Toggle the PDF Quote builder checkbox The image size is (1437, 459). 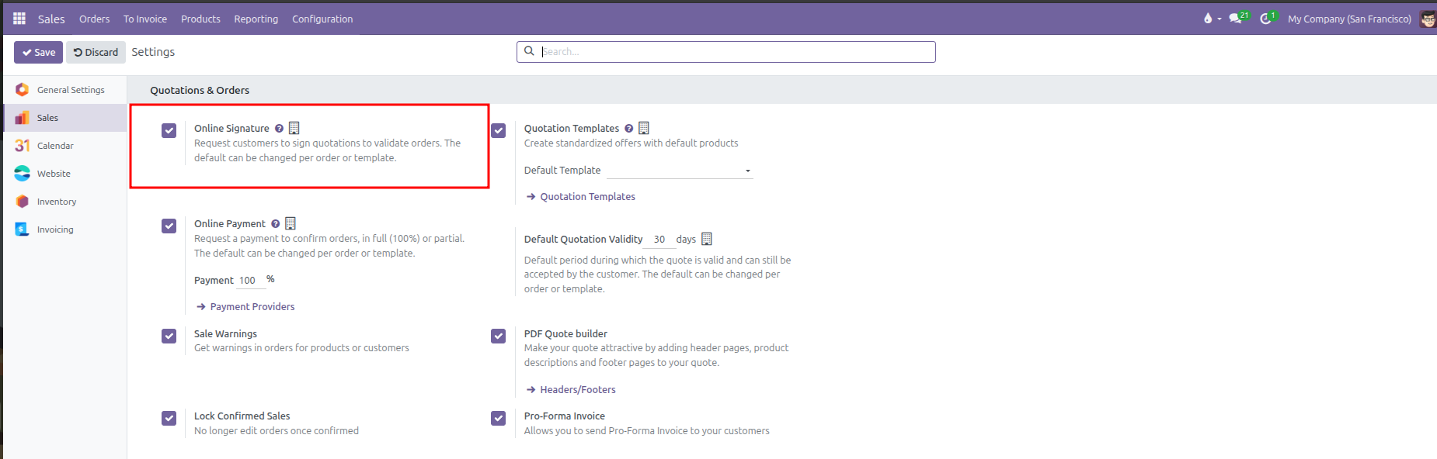coord(499,336)
